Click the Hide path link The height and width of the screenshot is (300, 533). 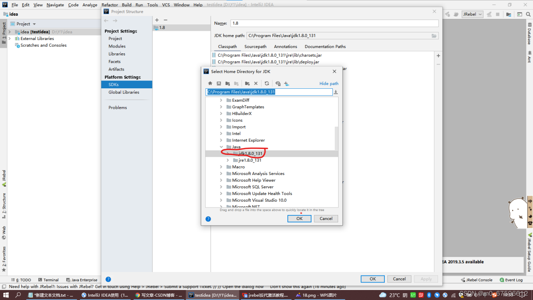pos(329,84)
